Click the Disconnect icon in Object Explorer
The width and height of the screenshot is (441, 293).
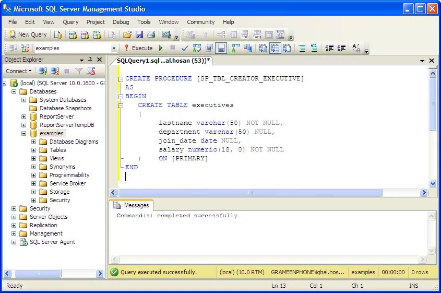(x=55, y=71)
